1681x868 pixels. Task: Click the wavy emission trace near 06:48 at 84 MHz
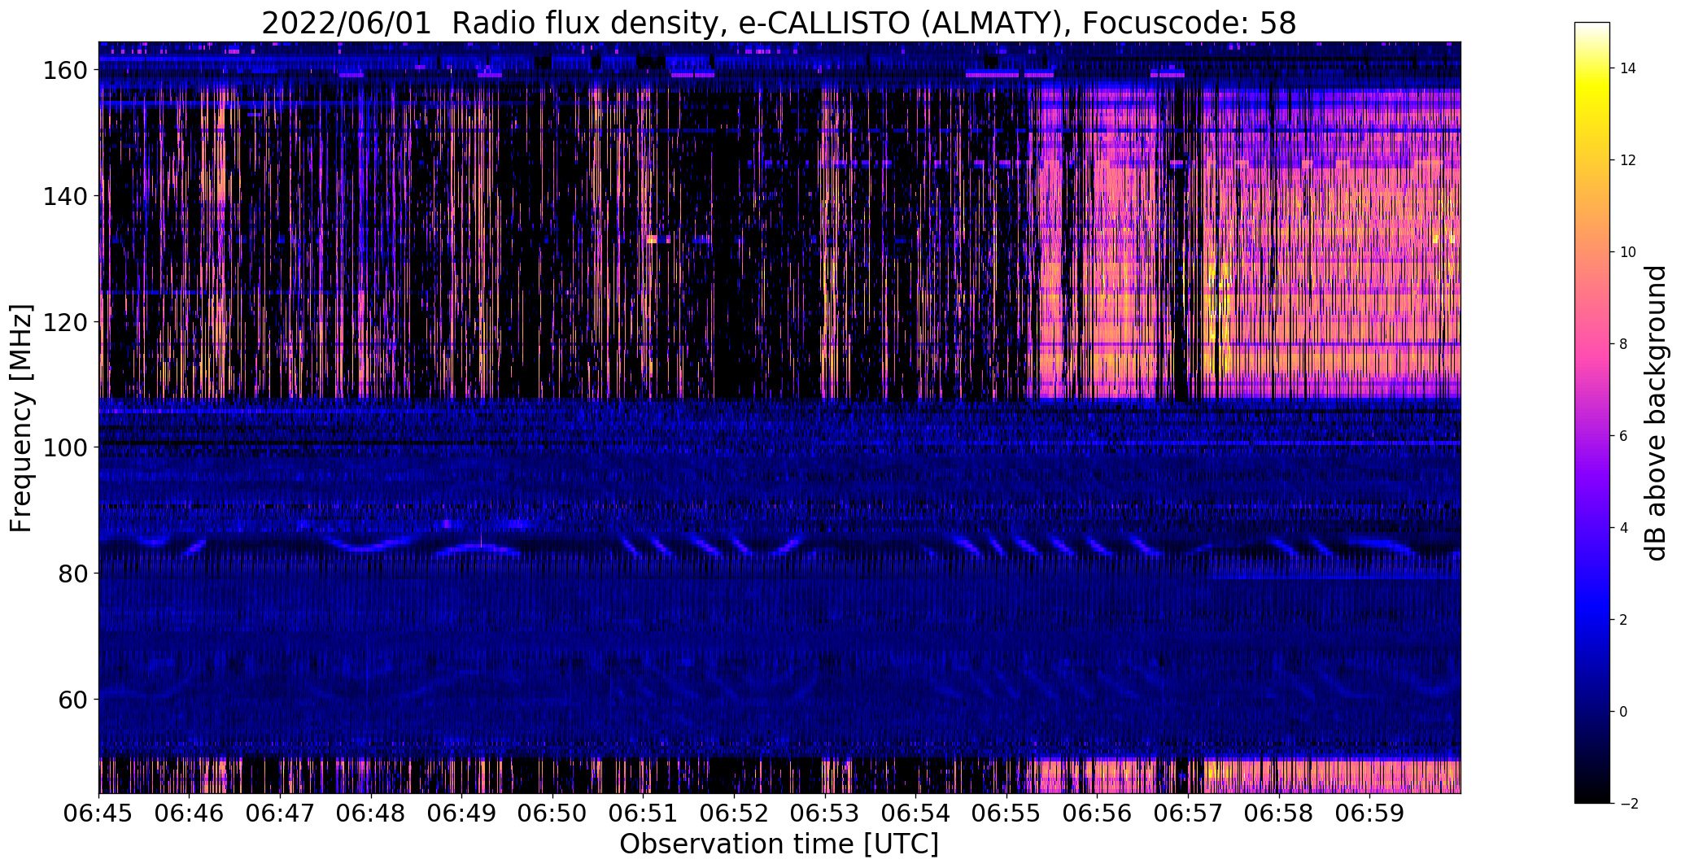(370, 546)
